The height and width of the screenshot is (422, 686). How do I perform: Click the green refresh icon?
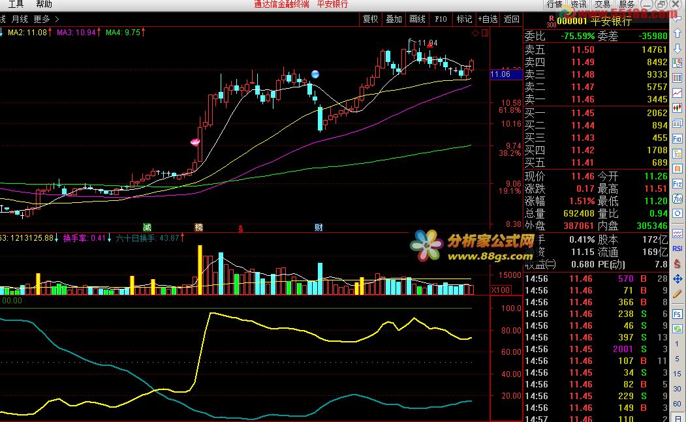678,329
